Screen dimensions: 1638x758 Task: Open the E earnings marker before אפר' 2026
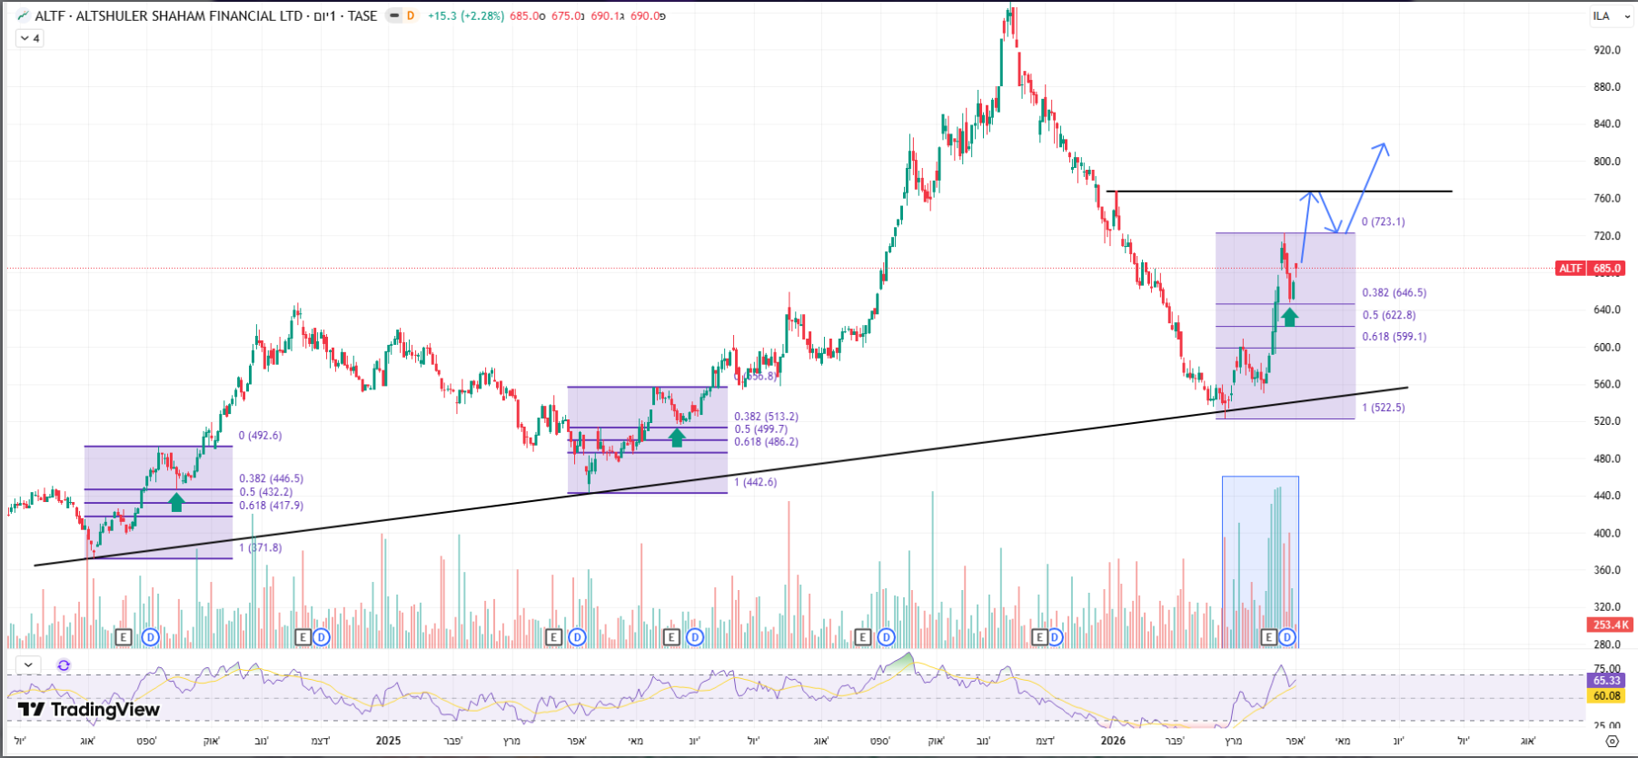click(x=1269, y=637)
